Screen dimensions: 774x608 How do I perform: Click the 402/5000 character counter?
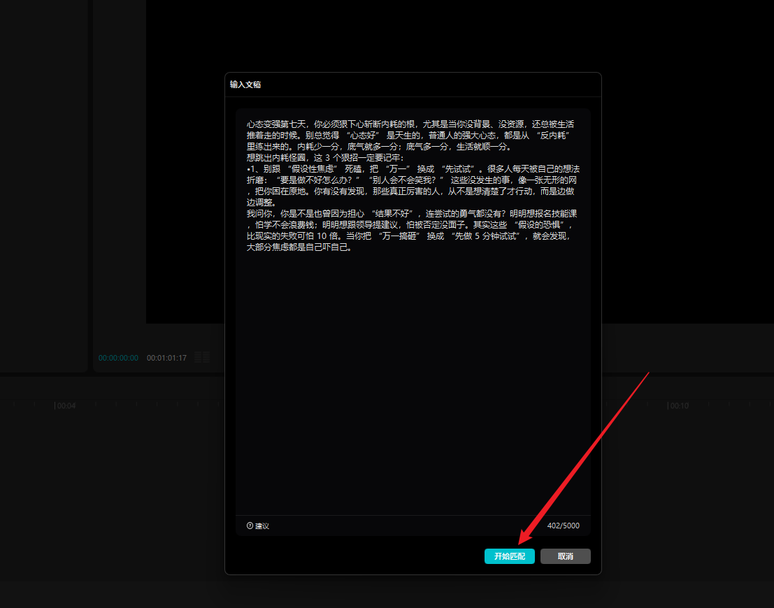tap(563, 526)
